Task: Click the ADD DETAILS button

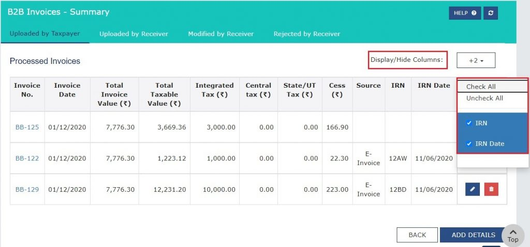Action: (x=473, y=235)
